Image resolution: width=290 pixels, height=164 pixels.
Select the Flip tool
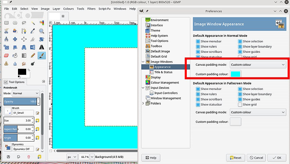33,47
